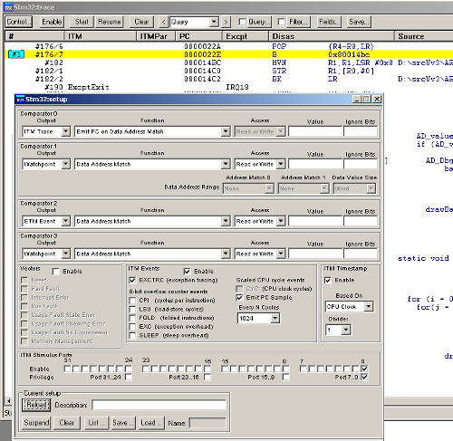Click the Resume button in trace window

click(110, 22)
